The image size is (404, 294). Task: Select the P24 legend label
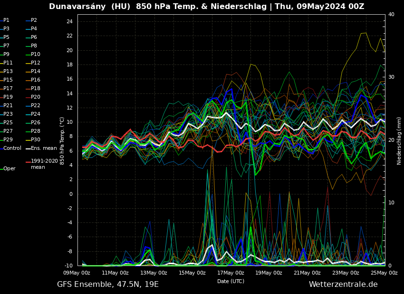(36, 114)
